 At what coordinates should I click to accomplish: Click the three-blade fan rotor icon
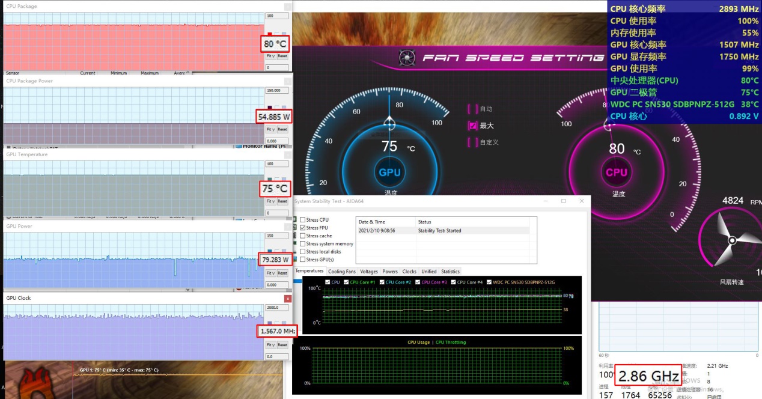coord(731,241)
